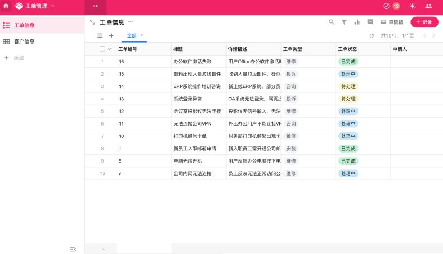The image size is (443, 254).
Task: Click the home icon in top bar
Action: click(6, 6)
